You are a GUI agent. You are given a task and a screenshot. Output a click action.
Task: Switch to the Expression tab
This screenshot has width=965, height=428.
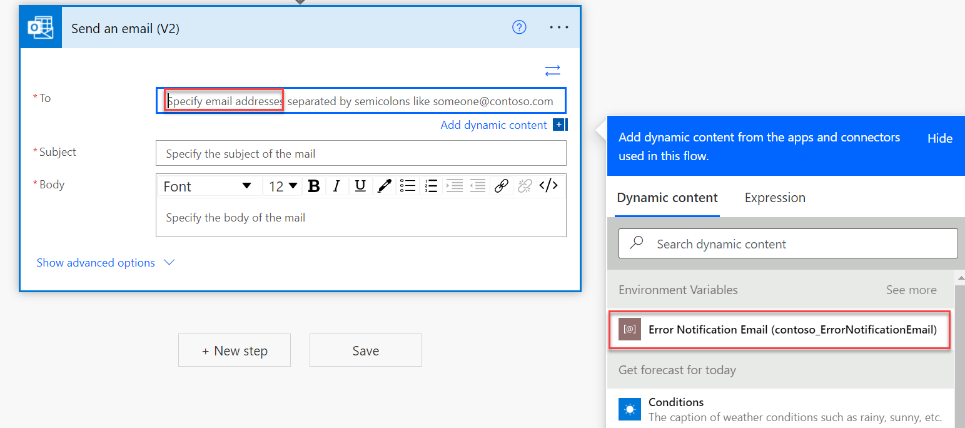pyautogui.click(x=774, y=197)
